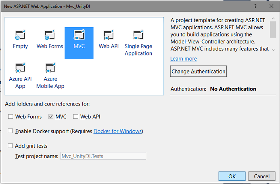Click description scroll down arrow
280x184 pixels.
pyautogui.click(x=273, y=50)
